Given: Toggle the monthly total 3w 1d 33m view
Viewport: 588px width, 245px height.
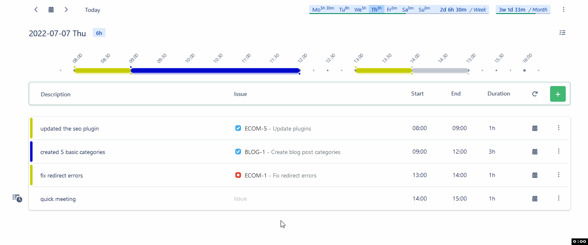Looking at the screenshot, I should tap(522, 9).
